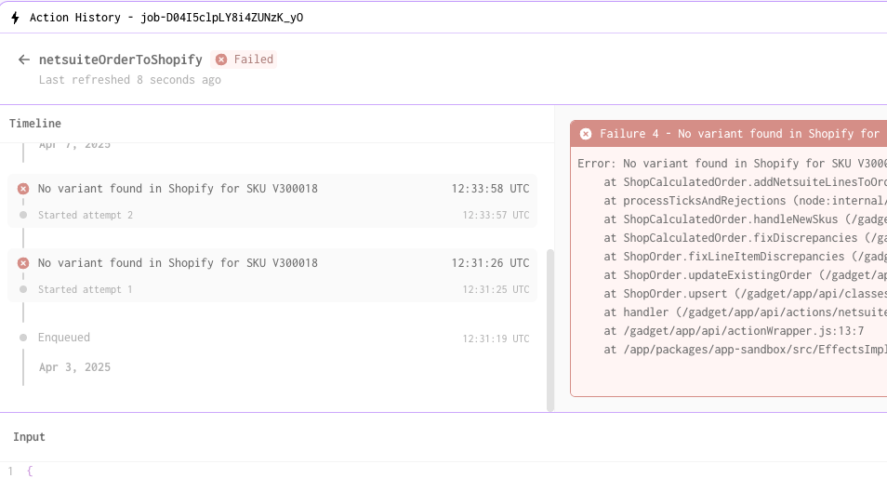
Task: Click the ShopOrder.fixLineItemDiscrepancies stack trace line
Action: click(x=745, y=257)
